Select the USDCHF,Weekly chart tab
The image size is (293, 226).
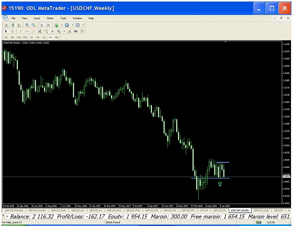click(240, 211)
